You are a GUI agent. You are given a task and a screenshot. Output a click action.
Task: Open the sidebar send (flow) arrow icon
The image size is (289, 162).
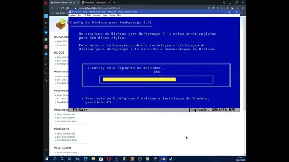click(x=46, y=64)
